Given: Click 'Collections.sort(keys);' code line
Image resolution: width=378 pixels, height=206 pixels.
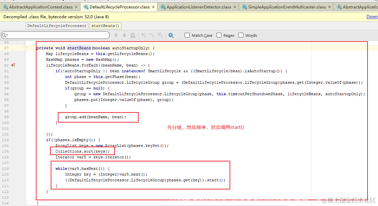Looking at the screenshot, I should (82, 151).
